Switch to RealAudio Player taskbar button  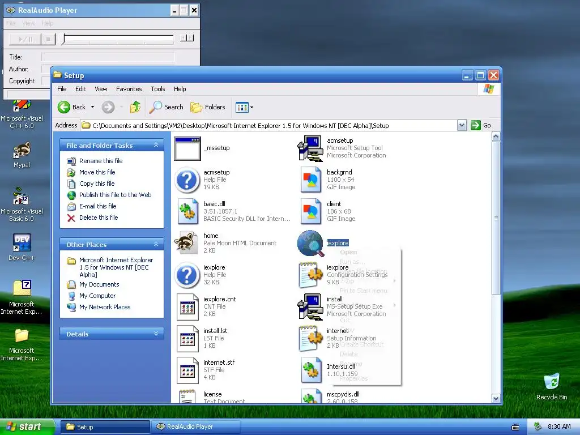196,427
